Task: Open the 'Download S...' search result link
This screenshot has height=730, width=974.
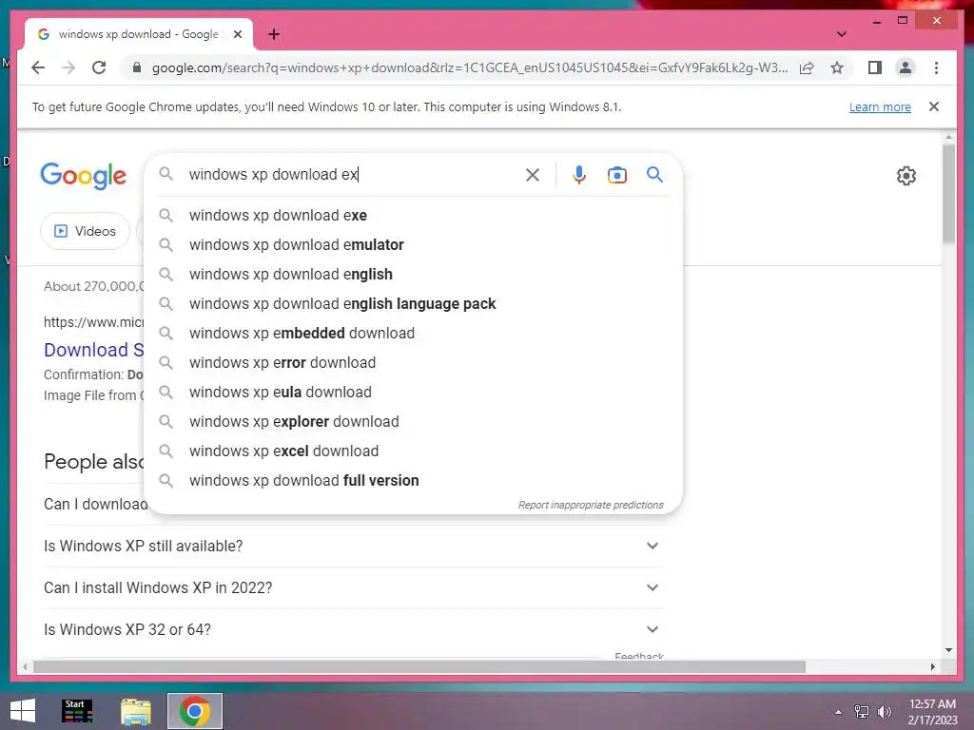Action: point(93,350)
